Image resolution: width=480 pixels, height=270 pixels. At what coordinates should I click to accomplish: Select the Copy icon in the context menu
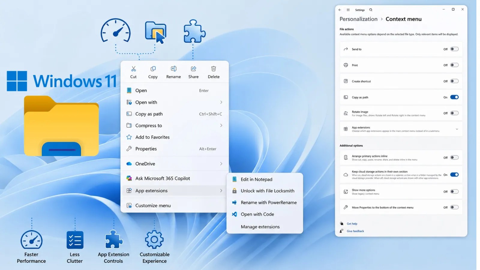point(153,69)
